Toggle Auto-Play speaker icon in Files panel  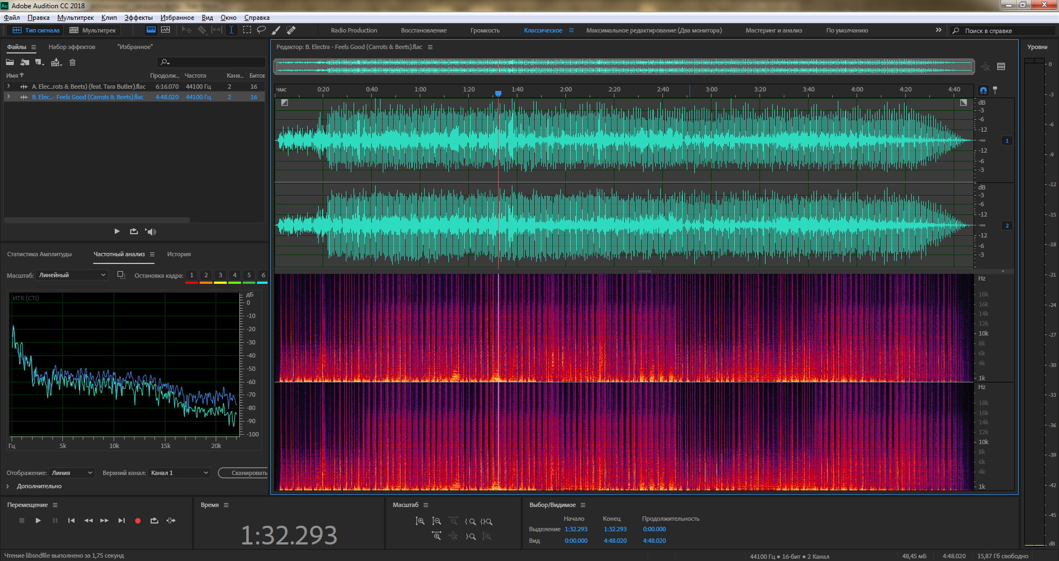click(151, 231)
